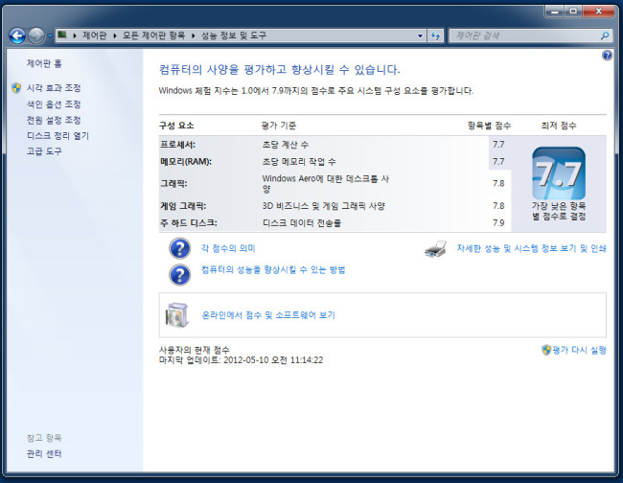The height and width of the screenshot is (483, 623).
Task: Click the 7.9 hard disk score
Action: click(x=498, y=223)
